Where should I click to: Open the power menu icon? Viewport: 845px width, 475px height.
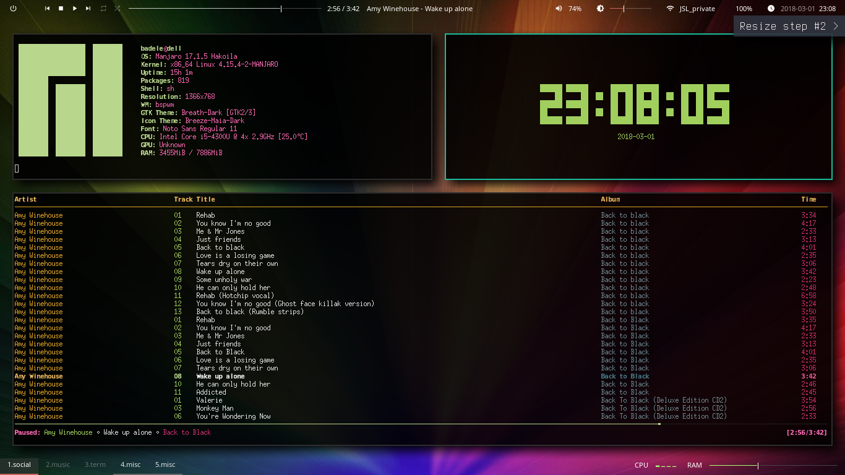coord(14,9)
